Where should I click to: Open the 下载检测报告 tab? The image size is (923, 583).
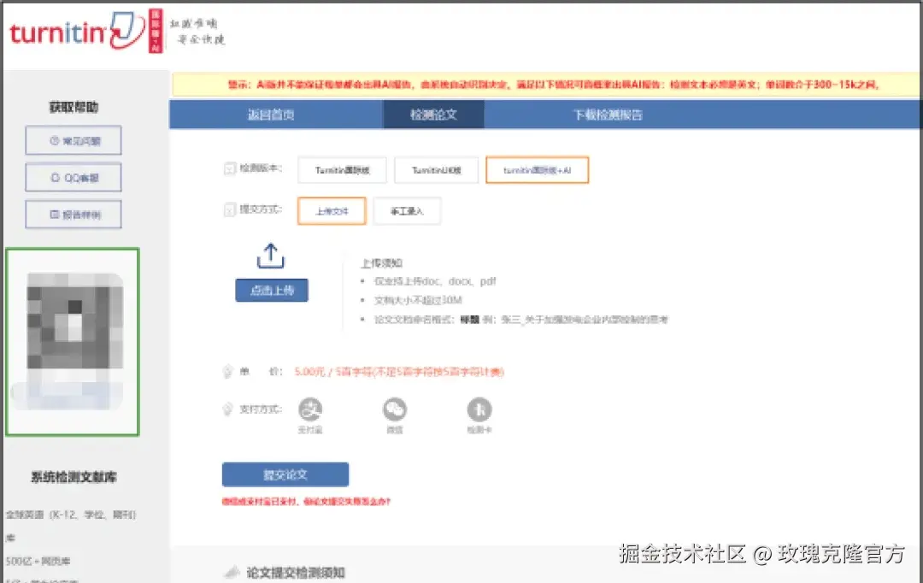[x=608, y=115]
